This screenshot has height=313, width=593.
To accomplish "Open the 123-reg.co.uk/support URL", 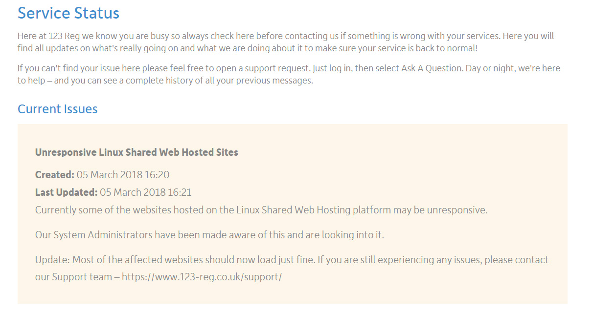I will pos(202,277).
